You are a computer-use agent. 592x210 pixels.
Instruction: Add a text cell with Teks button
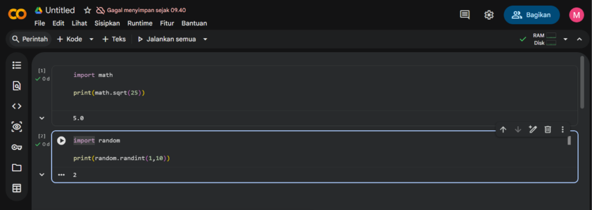pyautogui.click(x=114, y=39)
